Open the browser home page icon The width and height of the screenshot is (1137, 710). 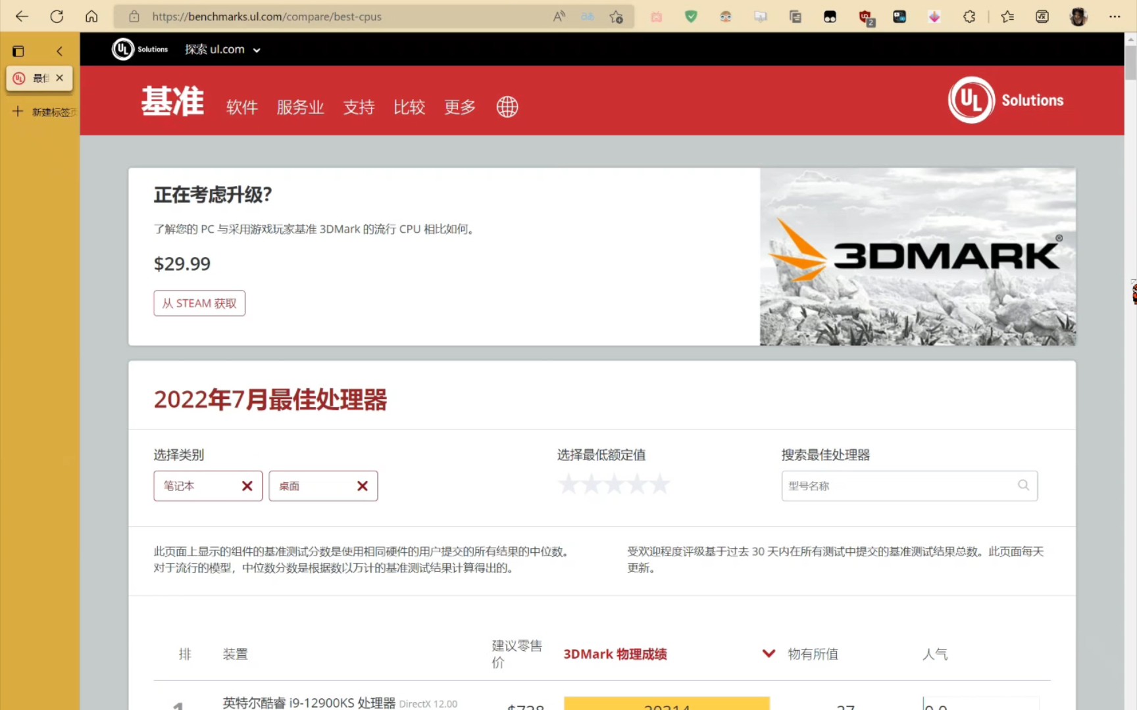pyautogui.click(x=91, y=16)
